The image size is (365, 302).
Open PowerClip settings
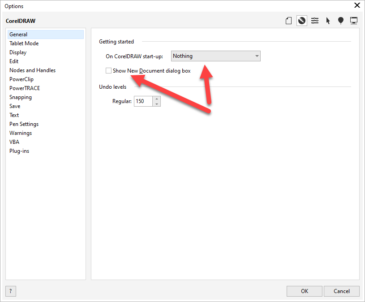point(46,79)
